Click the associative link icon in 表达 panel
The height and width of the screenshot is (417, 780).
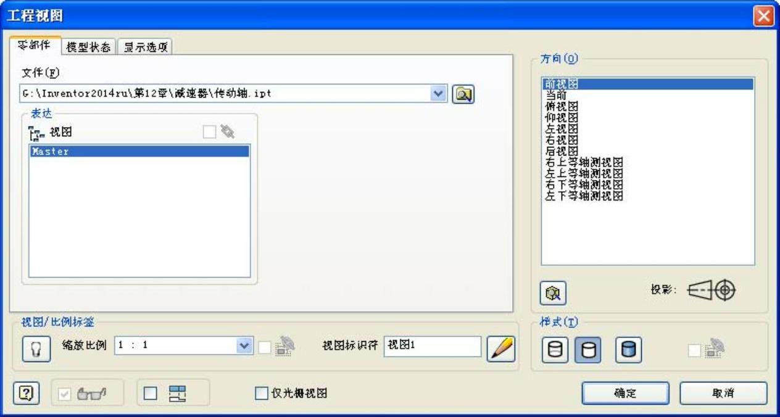pos(227,131)
